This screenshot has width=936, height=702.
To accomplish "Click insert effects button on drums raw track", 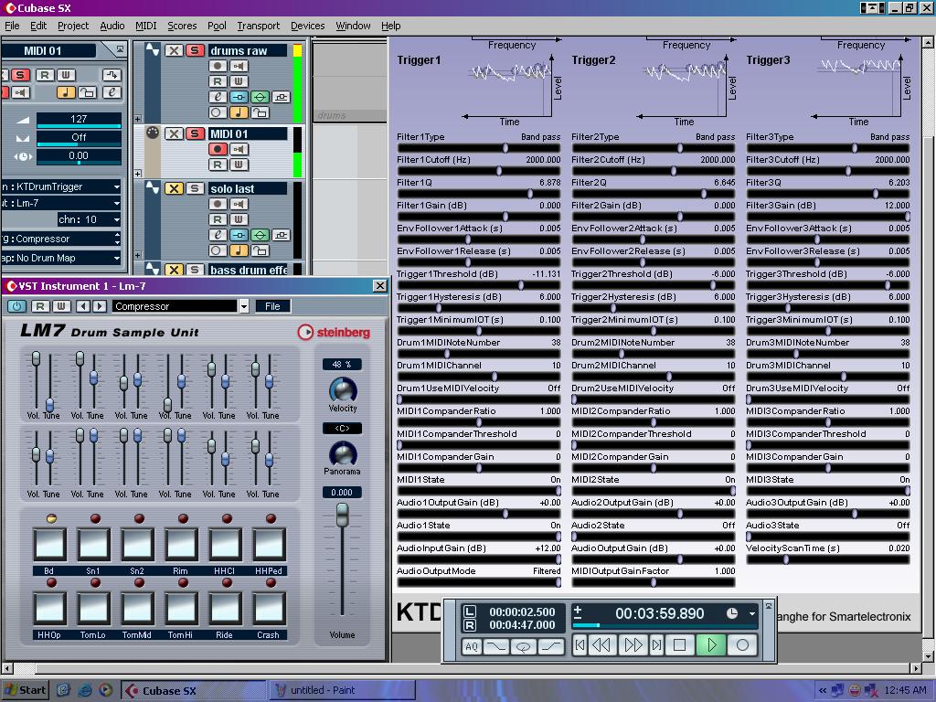I will (239, 97).
